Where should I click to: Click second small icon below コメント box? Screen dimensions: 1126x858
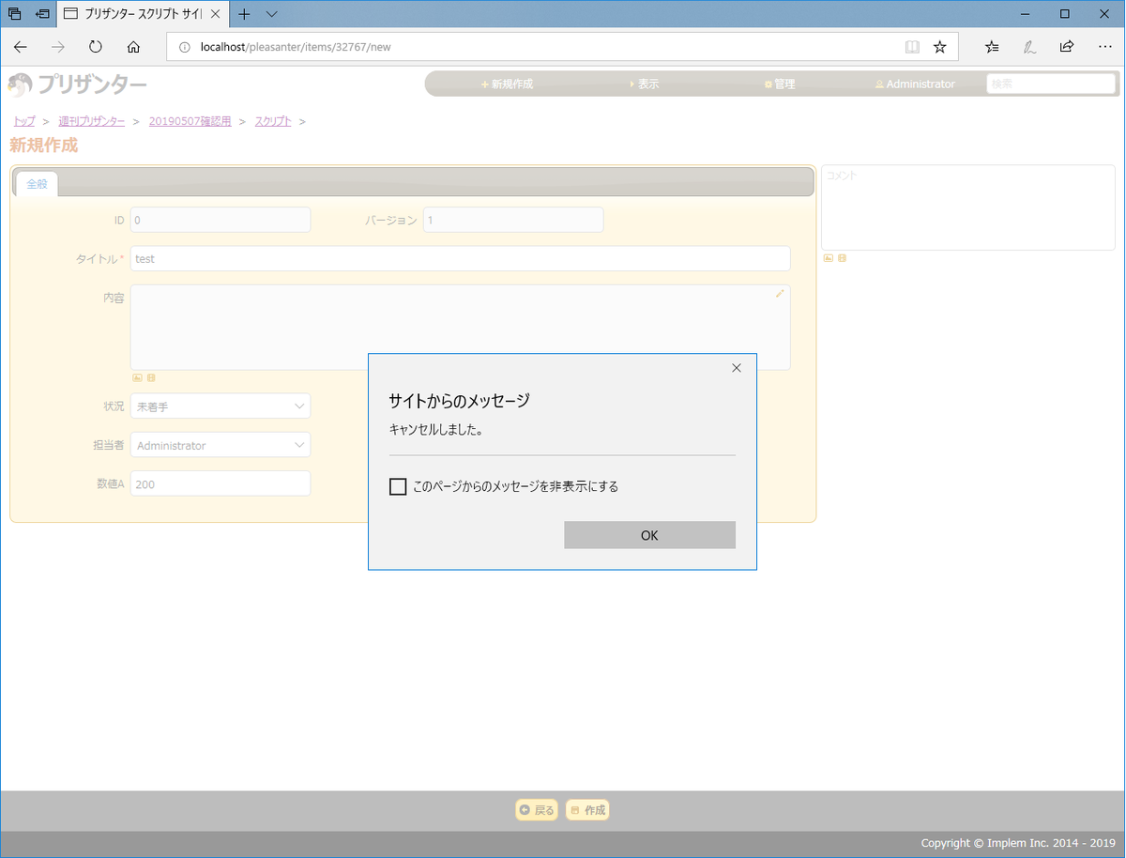(843, 258)
